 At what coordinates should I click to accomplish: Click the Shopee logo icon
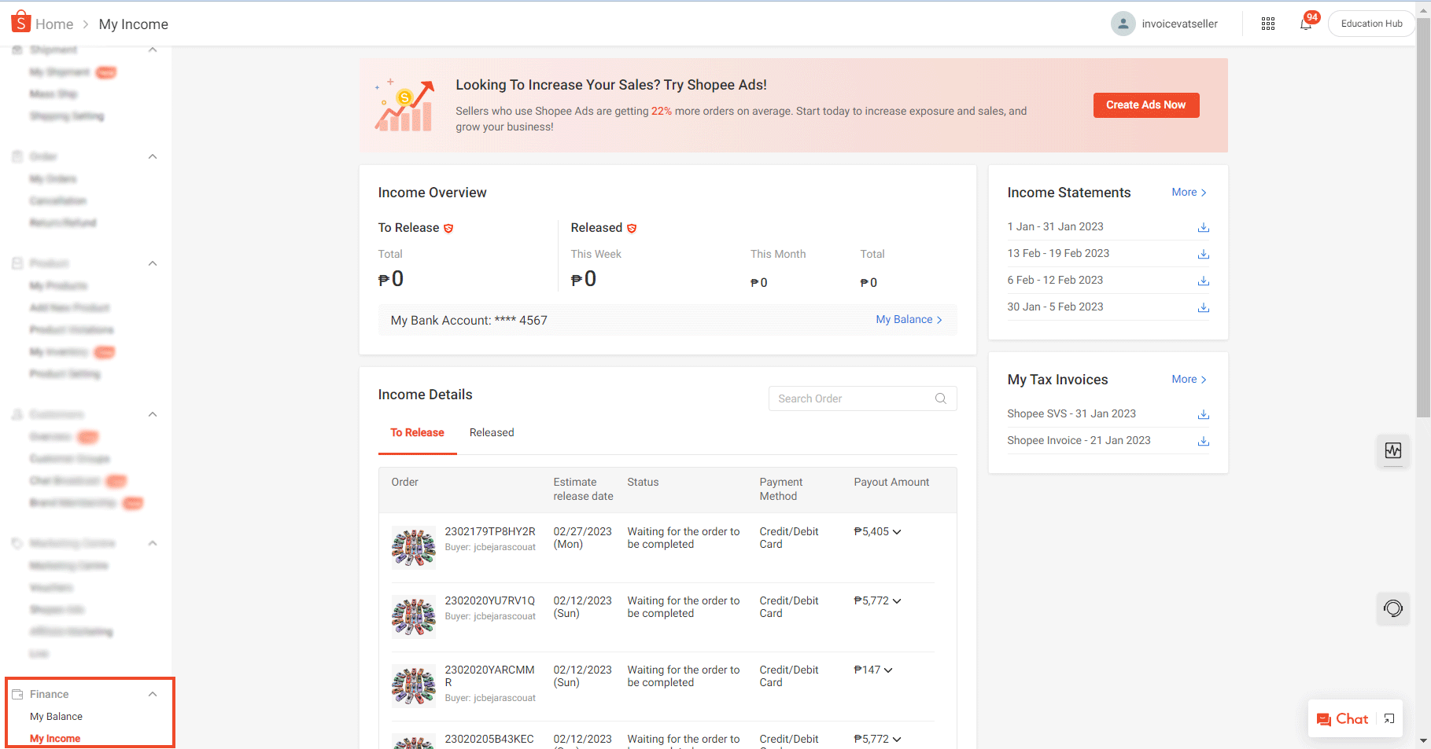click(20, 21)
